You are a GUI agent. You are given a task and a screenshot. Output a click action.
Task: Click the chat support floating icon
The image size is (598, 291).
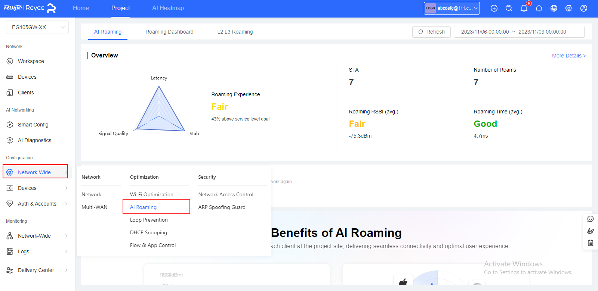591,219
